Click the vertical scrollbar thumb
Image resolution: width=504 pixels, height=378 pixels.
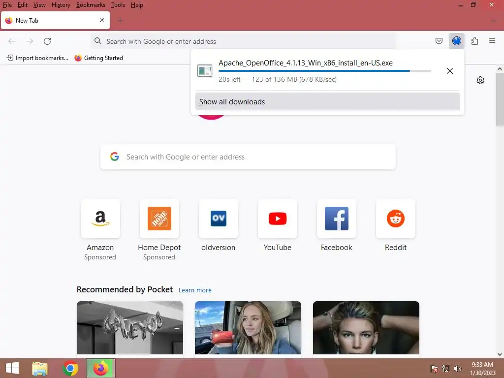pyautogui.click(x=500, y=99)
